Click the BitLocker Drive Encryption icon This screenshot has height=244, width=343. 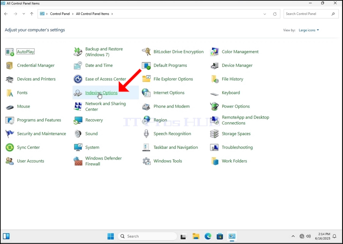(146, 52)
